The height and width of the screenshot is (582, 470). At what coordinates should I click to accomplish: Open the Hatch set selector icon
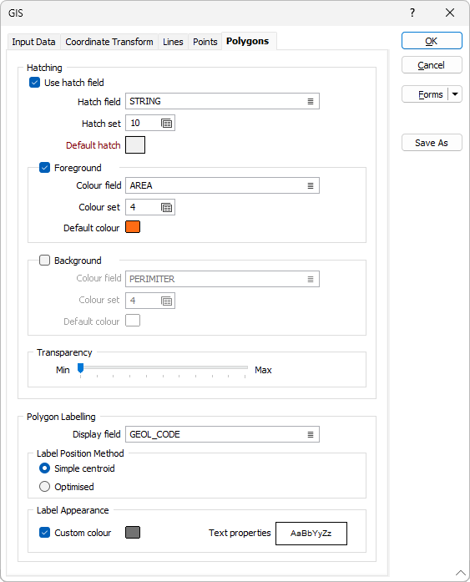tap(167, 124)
